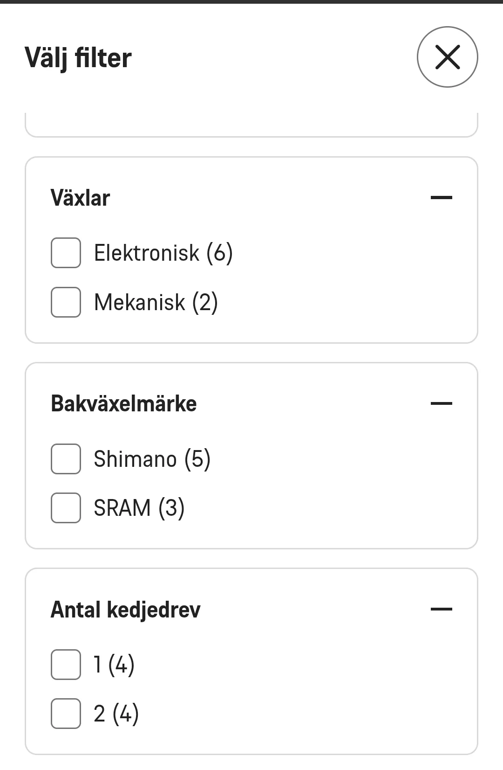Toggle the checkbox for 2 kedjedrev
Screen dimensions: 503x770
66,714
